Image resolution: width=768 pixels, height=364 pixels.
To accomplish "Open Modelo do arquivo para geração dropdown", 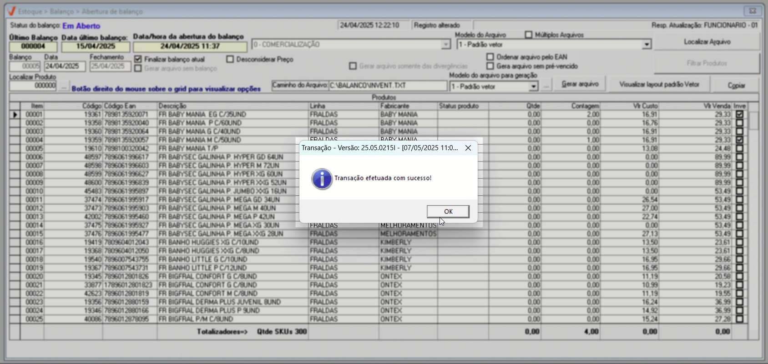I will [x=534, y=86].
